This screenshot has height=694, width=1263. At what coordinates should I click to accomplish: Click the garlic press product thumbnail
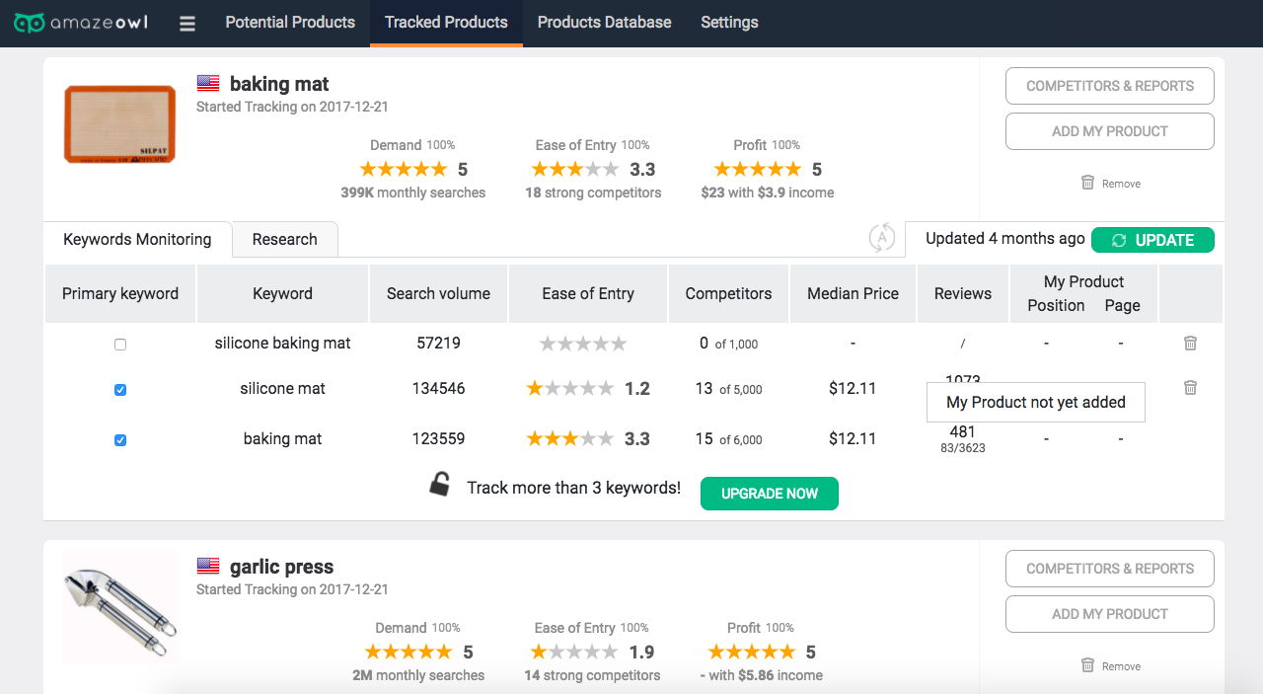click(x=119, y=606)
